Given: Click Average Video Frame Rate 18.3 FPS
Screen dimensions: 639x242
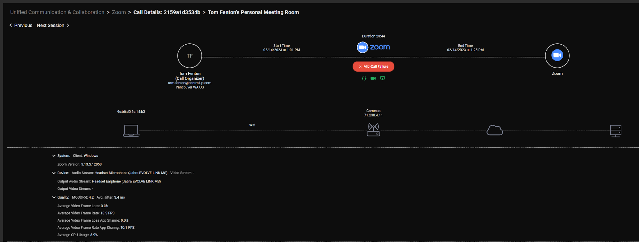Looking at the screenshot, I should click(86, 213).
